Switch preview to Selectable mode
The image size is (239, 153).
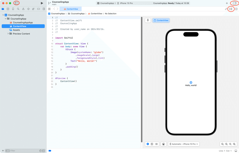tap(152, 144)
